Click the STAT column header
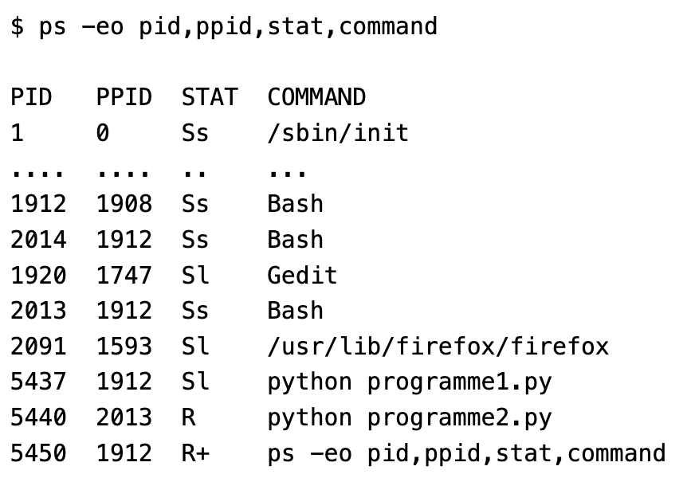The height and width of the screenshot is (478, 687). (210, 97)
